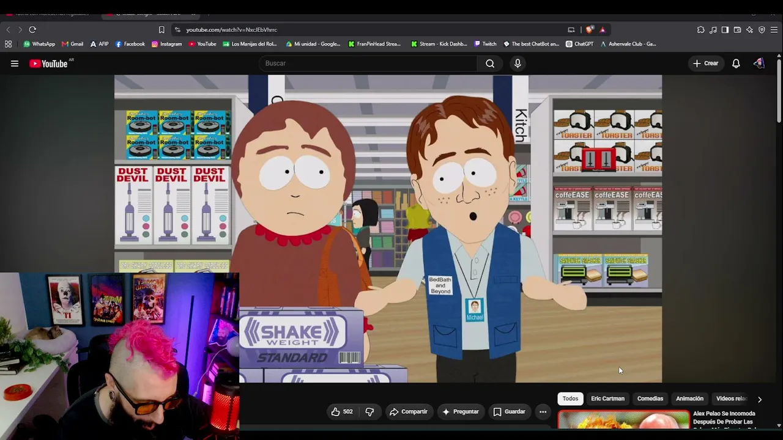
Task: Reload the page in the browser
Action: pos(32,29)
